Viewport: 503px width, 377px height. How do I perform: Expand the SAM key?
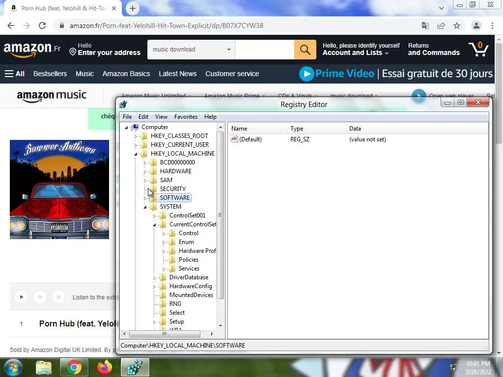click(x=145, y=181)
